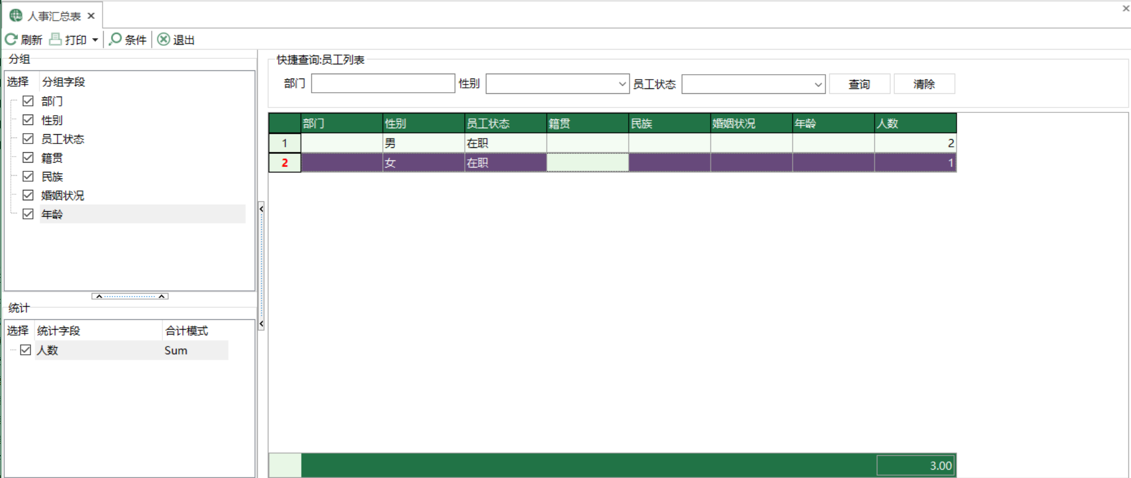1131x478 pixels.
Task: Select row number 1 header
Action: pyautogui.click(x=285, y=143)
